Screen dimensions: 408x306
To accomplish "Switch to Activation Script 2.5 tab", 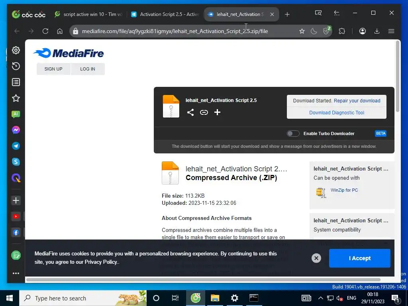I will [x=165, y=14].
